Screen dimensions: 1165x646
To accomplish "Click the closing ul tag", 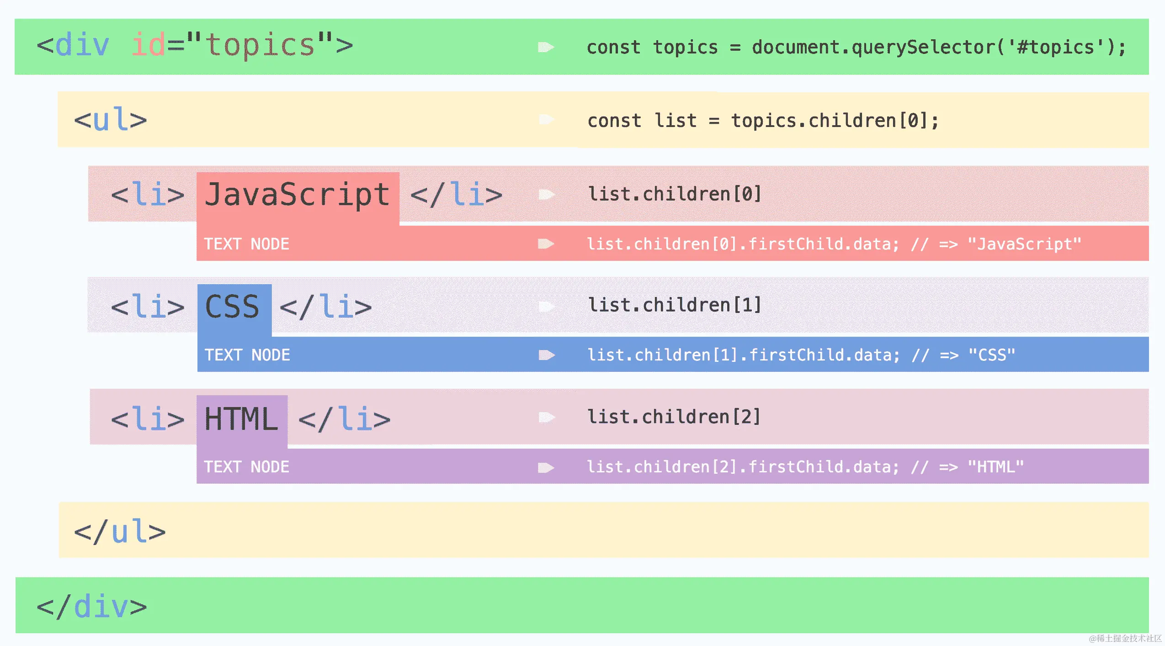I will pos(120,532).
